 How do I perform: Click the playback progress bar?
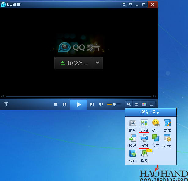coord(79,96)
